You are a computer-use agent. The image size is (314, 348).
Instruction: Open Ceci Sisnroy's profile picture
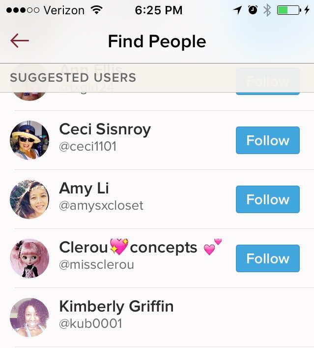click(x=29, y=140)
